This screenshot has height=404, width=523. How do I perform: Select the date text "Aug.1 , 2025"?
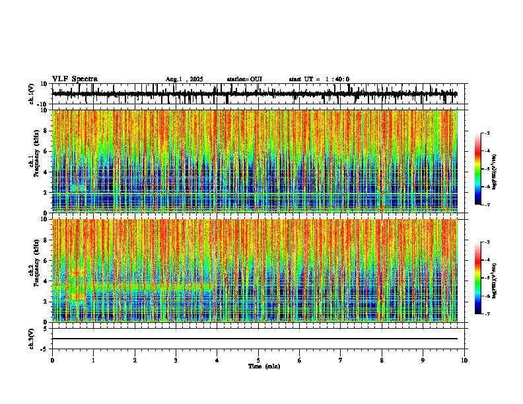tap(184, 79)
